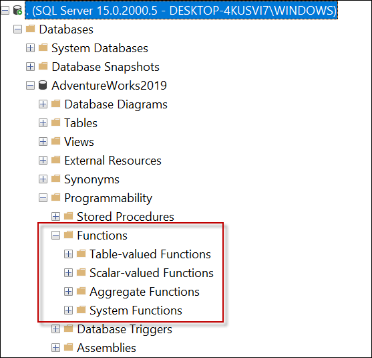372x358 pixels.
Task: Expand the External Resources node
Action: pyautogui.click(x=43, y=161)
